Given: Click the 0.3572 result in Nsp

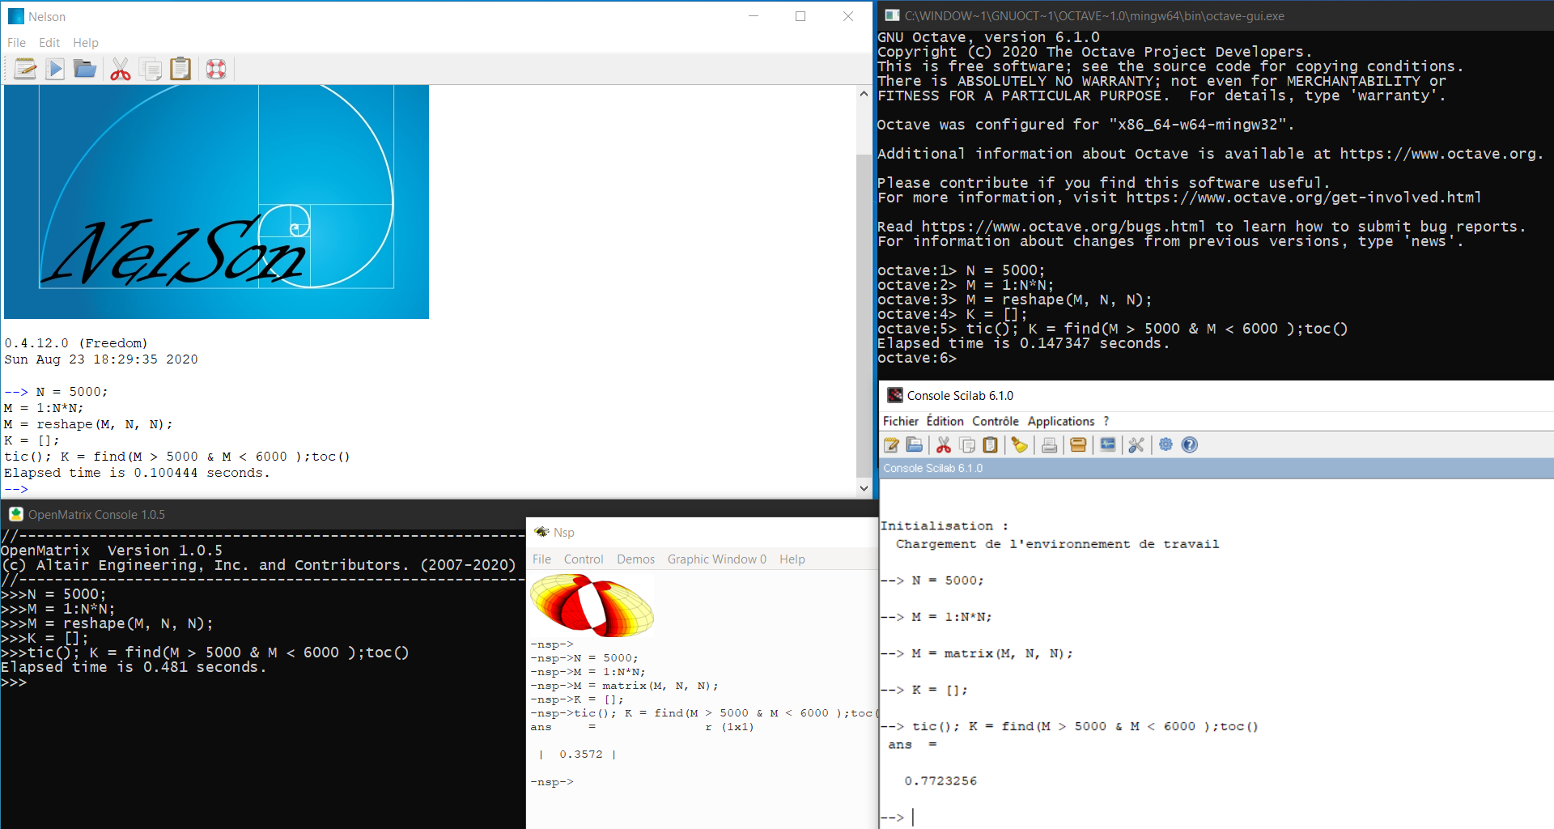Looking at the screenshot, I should (581, 755).
